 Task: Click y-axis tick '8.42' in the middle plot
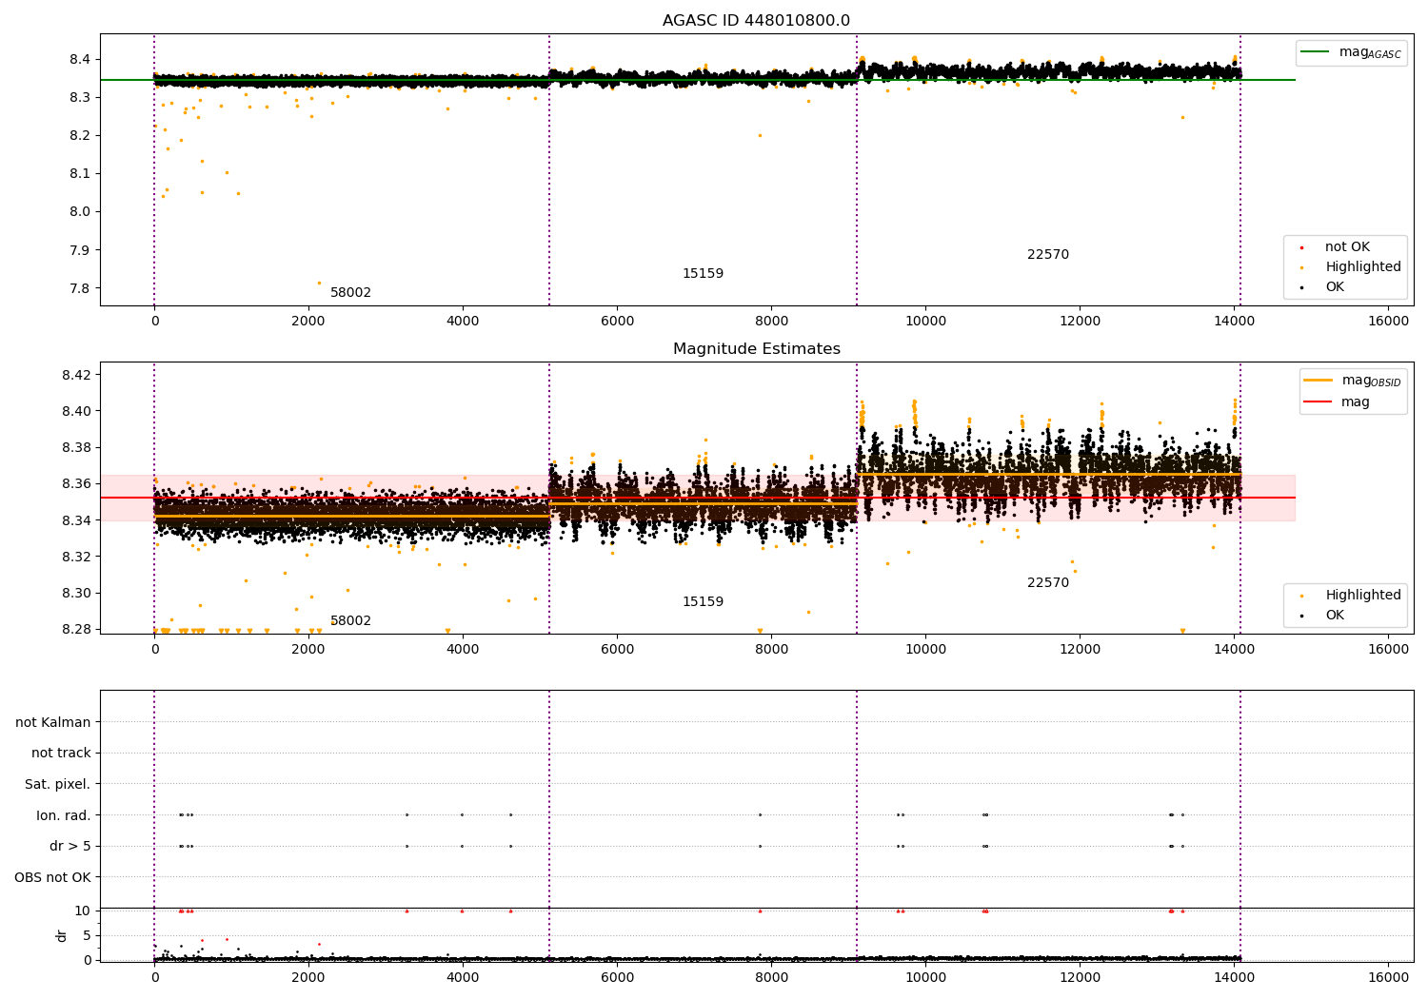[75, 375]
